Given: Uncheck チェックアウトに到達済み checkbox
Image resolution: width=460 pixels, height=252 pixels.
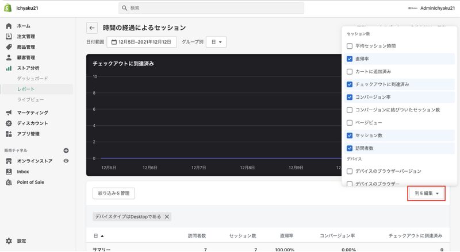Looking at the screenshot, I should (x=350, y=84).
